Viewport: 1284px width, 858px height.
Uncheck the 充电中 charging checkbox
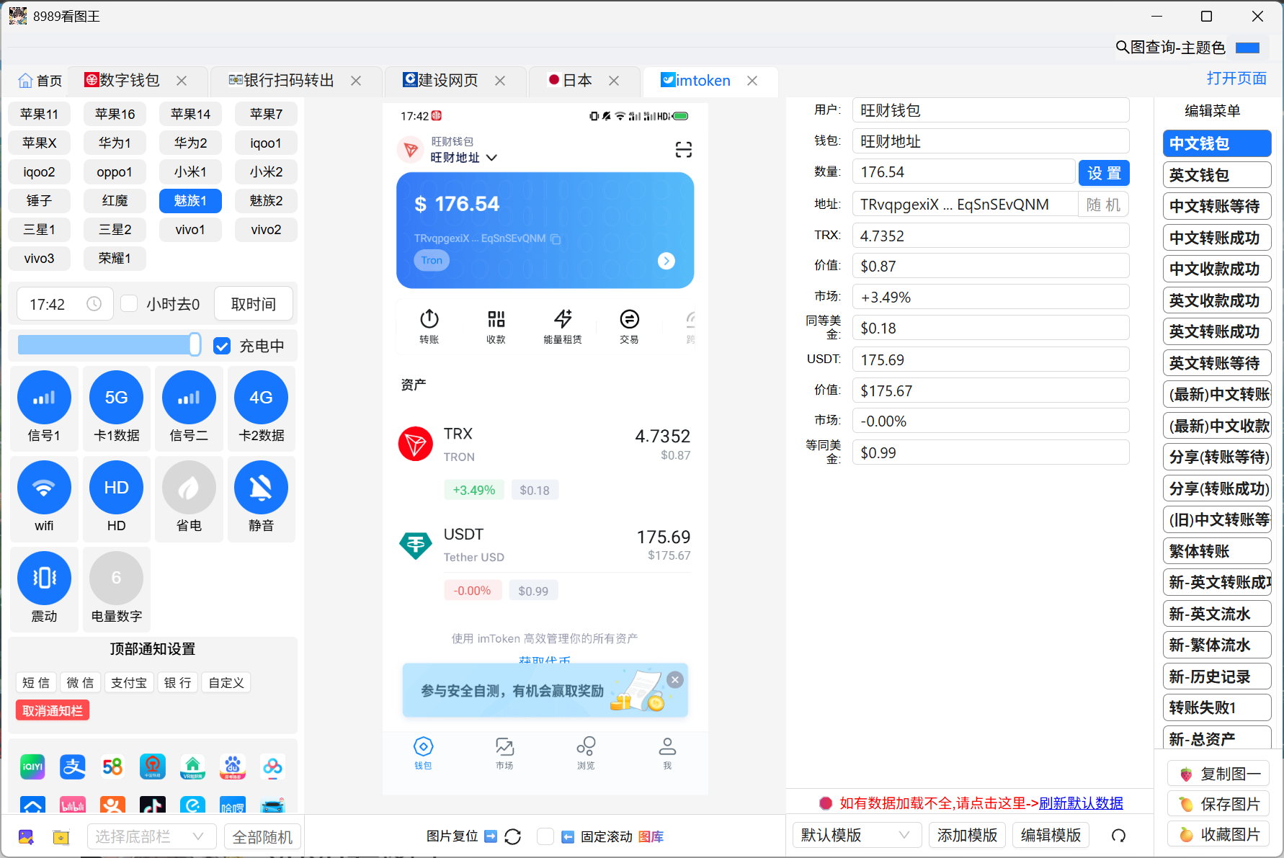coord(222,346)
